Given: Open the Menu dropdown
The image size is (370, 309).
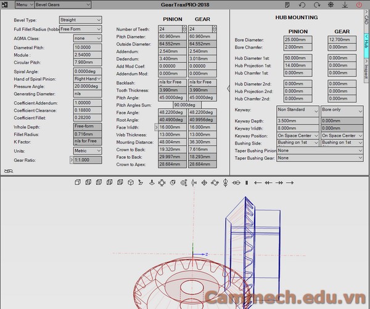Looking at the screenshot, I should point(25,4).
